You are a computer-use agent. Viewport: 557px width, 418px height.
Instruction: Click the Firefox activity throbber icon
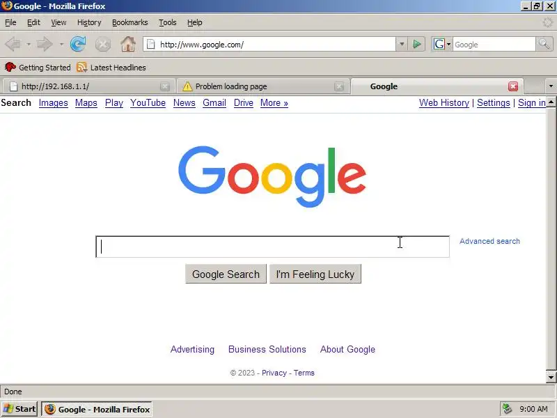(549, 22)
